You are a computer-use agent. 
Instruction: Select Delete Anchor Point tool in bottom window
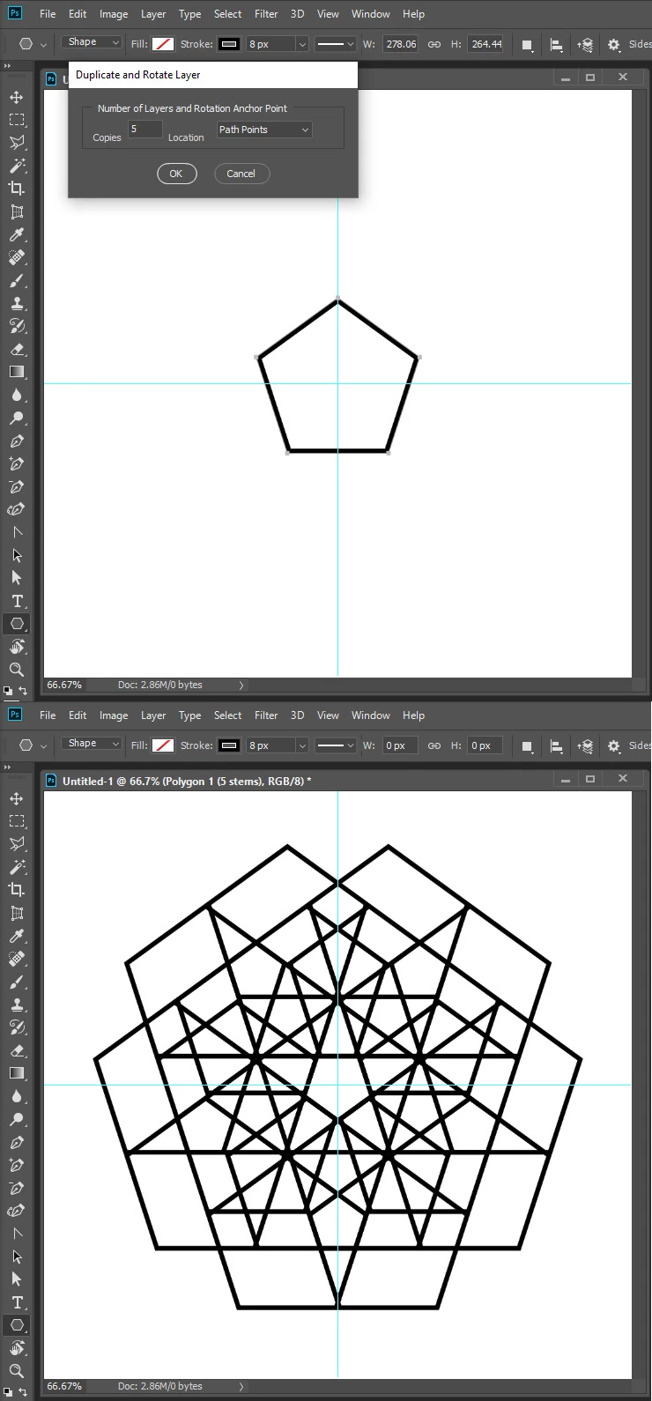click(x=17, y=1188)
